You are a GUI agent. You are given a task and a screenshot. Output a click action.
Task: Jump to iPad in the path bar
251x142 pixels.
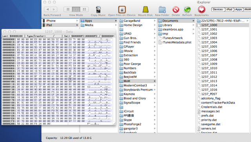(x=229, y=9)
